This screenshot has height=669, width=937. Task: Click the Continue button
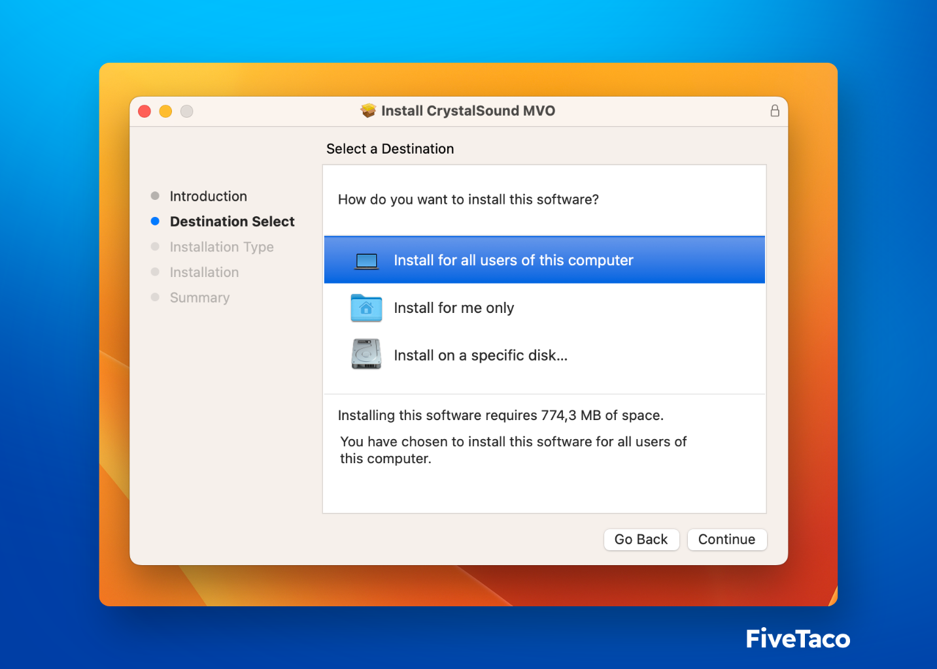726,540
